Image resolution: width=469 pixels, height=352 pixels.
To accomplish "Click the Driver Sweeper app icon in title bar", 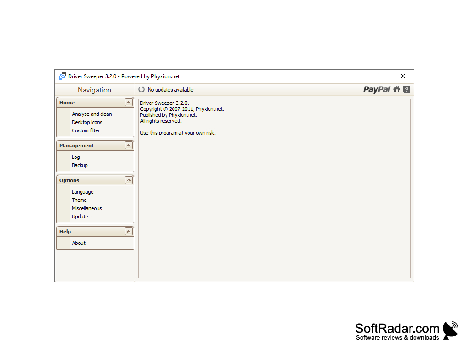I will click(62, 76).
